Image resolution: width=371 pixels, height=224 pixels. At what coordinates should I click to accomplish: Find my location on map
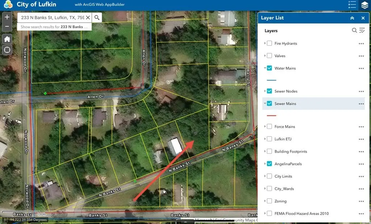[7, 50]
